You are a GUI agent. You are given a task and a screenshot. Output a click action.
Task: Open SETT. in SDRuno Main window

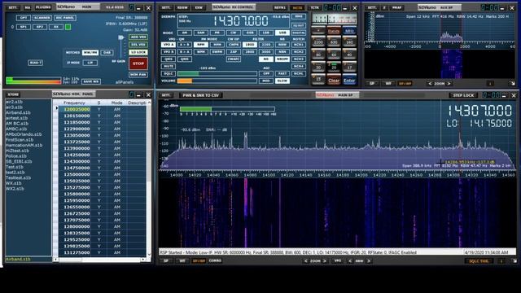tap(13, 7)
